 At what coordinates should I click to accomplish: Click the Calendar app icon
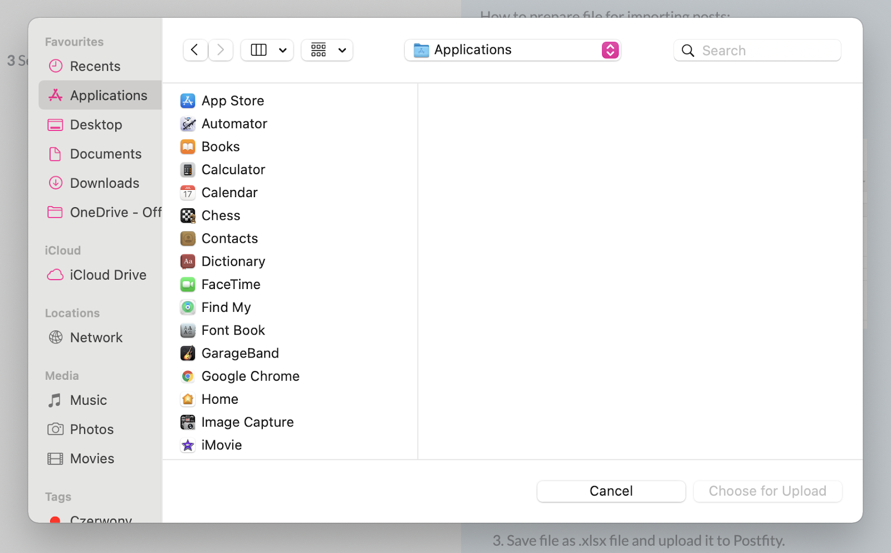point(188,193)
